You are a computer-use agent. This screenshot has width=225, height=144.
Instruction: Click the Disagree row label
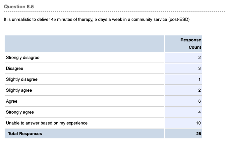tap(15, 69)
